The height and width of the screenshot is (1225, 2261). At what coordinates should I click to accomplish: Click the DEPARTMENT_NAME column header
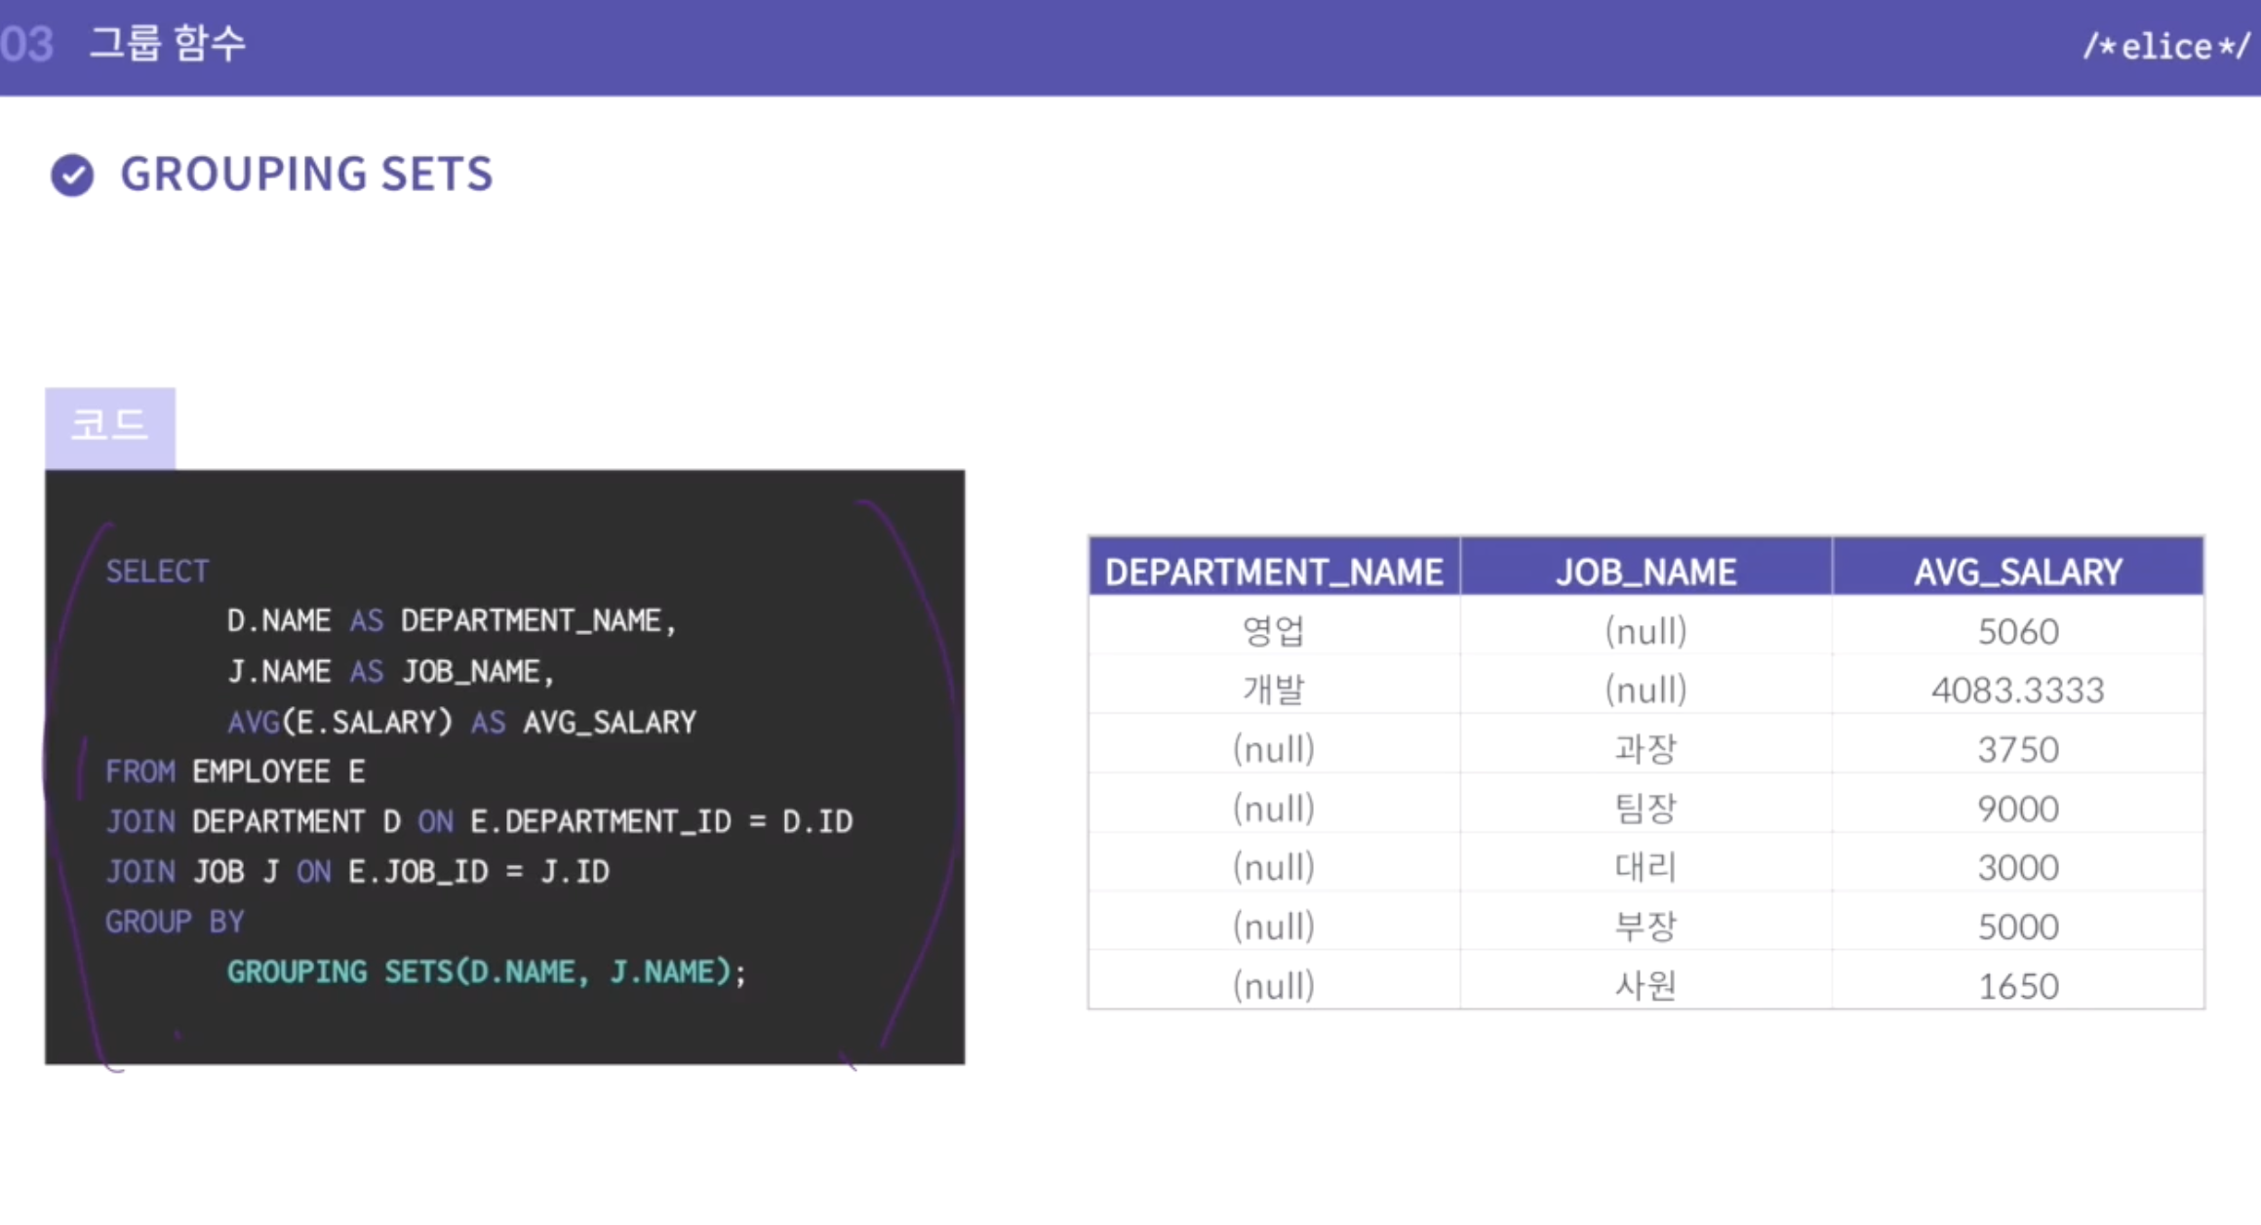click(1273, 572)
